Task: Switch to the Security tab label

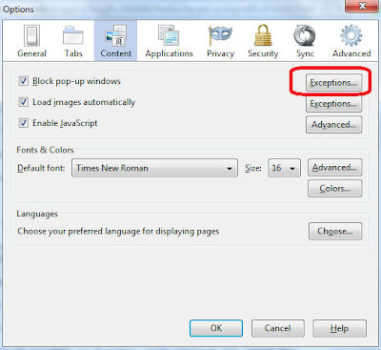Action: pos(263,53)
